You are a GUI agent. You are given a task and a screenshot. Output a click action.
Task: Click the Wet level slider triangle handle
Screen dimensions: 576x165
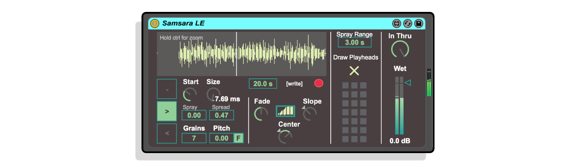coord(408,82)
